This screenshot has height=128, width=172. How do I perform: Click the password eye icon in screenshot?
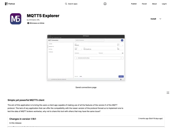pyautogui.click(x=122, y=53)
